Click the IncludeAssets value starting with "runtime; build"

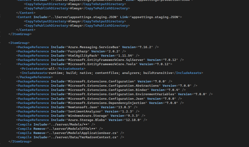[x=111, y=73]
